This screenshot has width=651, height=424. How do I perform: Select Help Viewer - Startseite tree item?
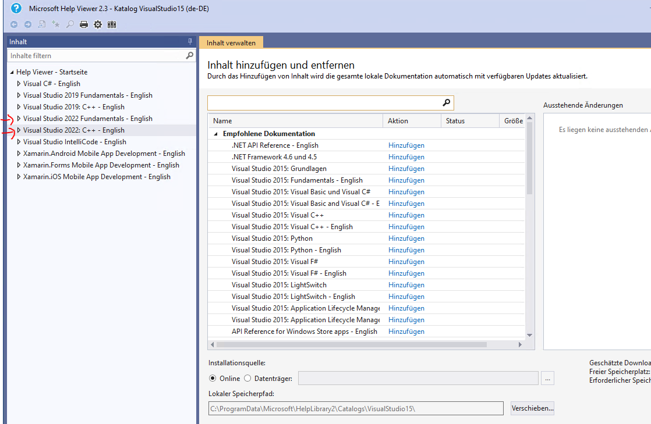click(x=52, y=72)
